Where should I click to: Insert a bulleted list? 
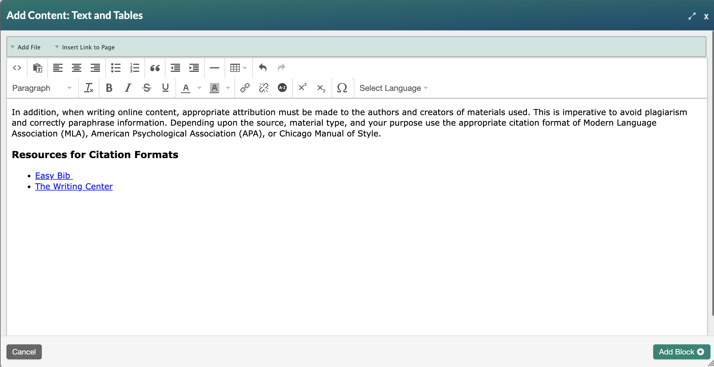tap(116, 68)
